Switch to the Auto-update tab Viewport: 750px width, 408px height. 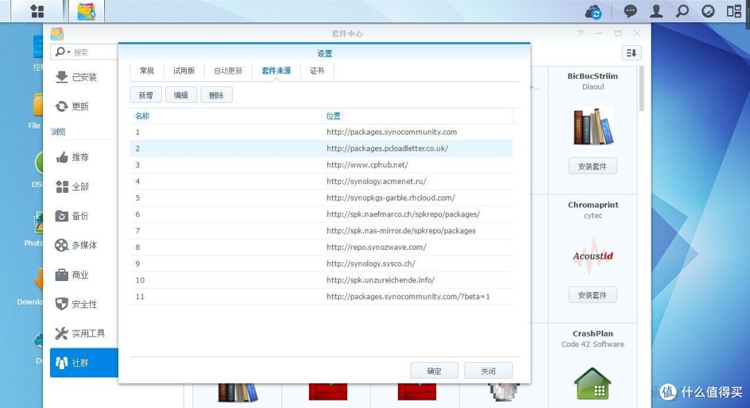(x=228, y=71)
